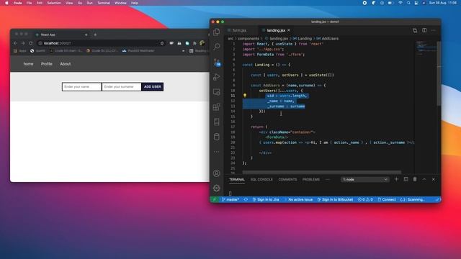Open the Extensions view

(x=217, y=107)
